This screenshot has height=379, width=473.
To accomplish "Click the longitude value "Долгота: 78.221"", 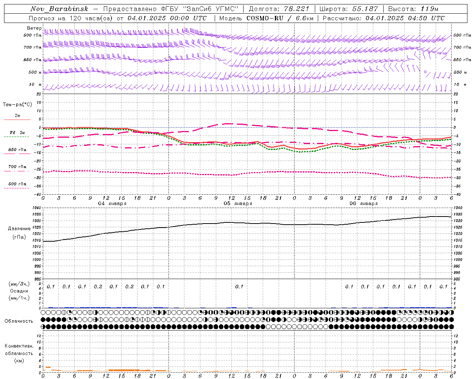I will (279, 9).
